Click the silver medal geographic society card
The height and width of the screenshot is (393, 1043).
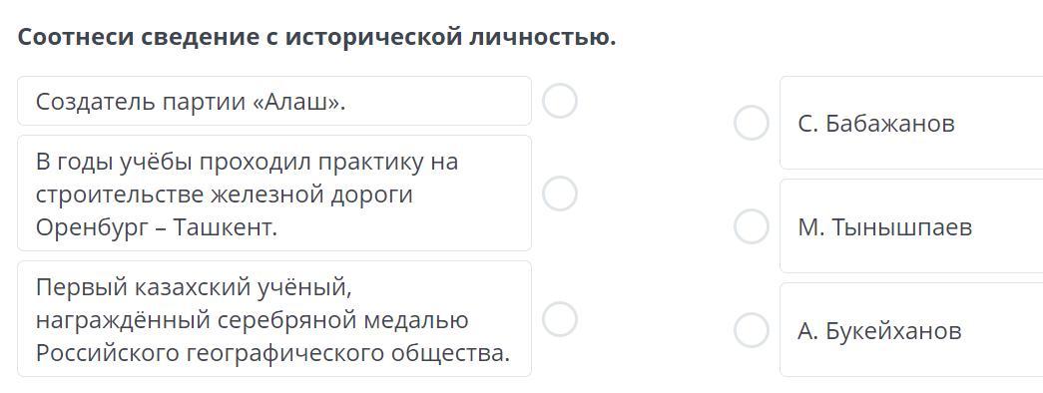coord(274,319)
